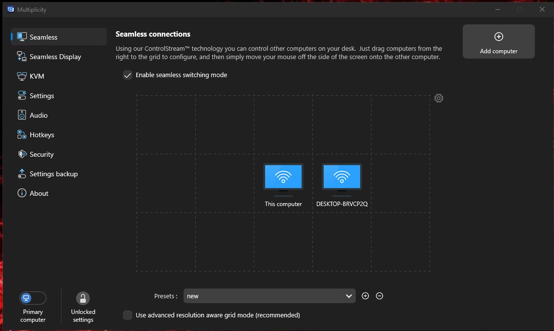554x331 pixels.
Task: Click the About info icon
Action: click(x=22, y=193)
